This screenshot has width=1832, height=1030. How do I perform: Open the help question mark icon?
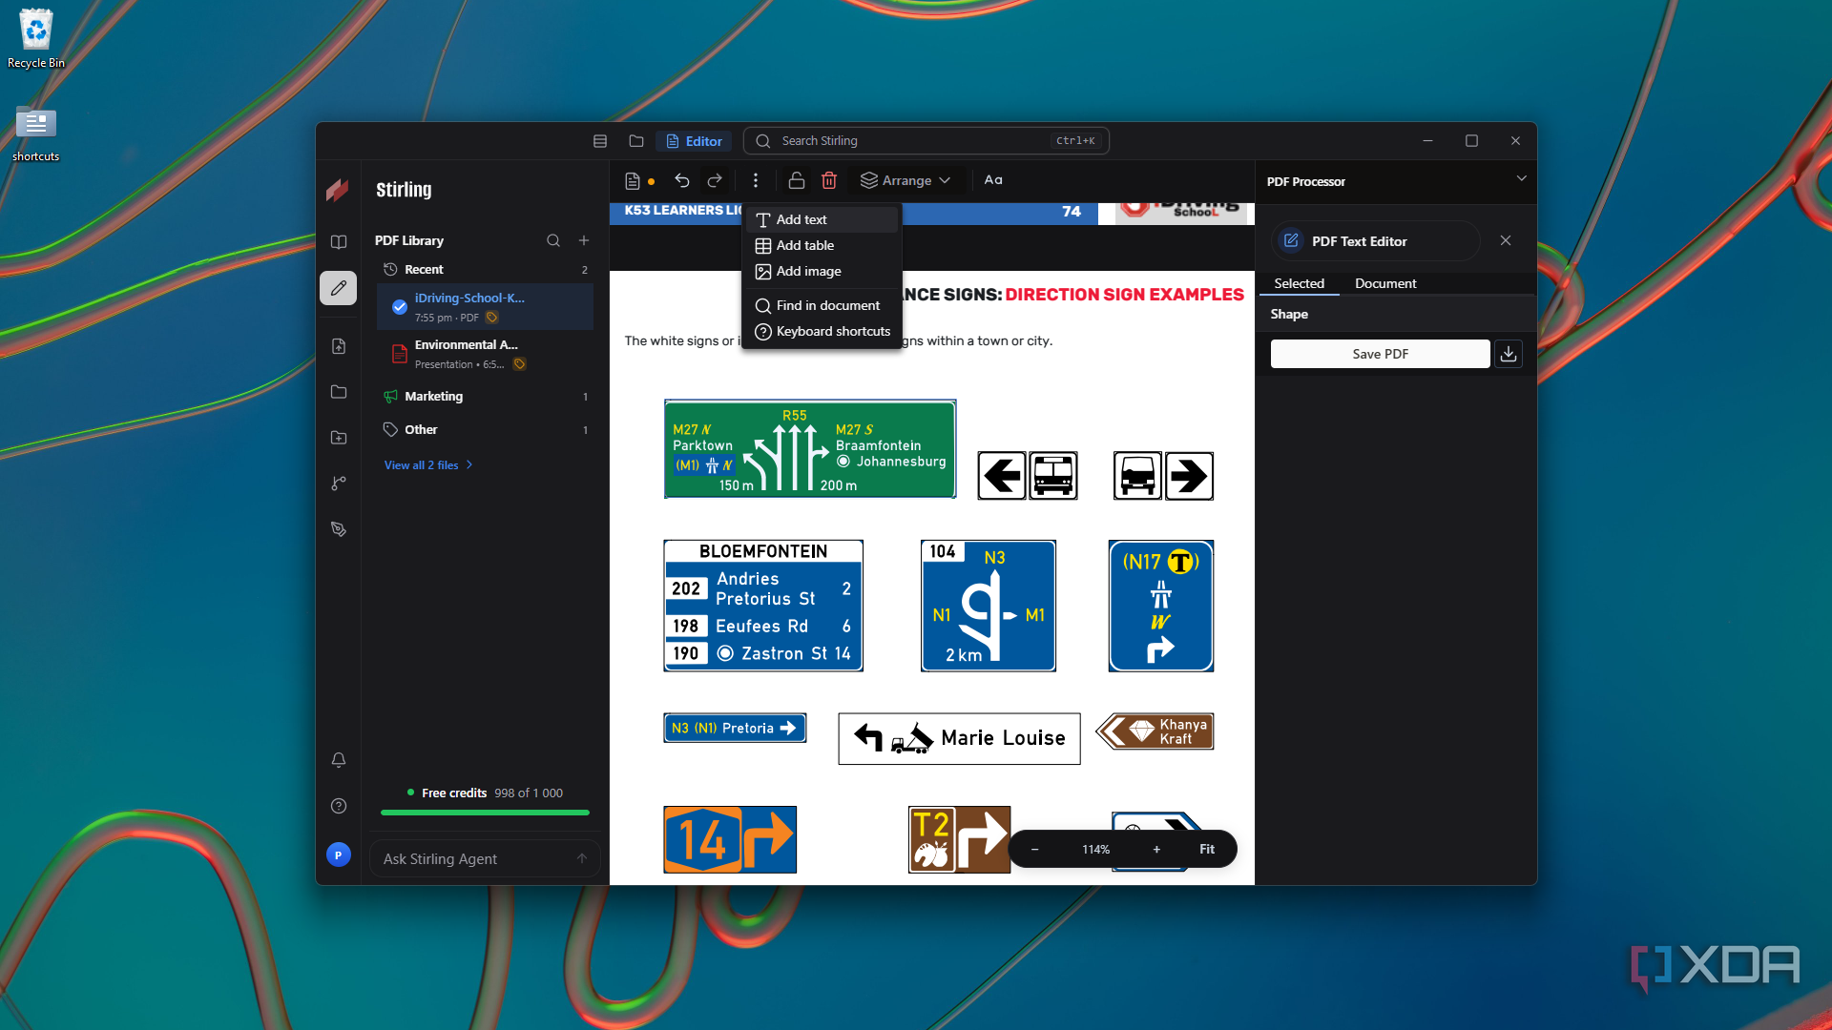(339, 806)
